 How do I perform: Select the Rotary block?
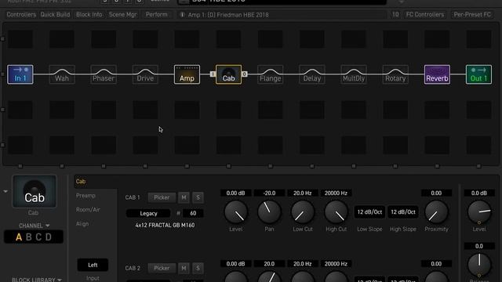click(395, 74)
